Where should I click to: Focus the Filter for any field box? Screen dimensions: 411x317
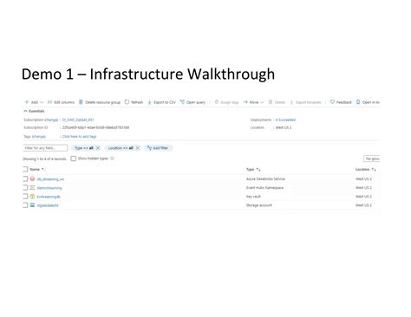click(x=45, y=148)
